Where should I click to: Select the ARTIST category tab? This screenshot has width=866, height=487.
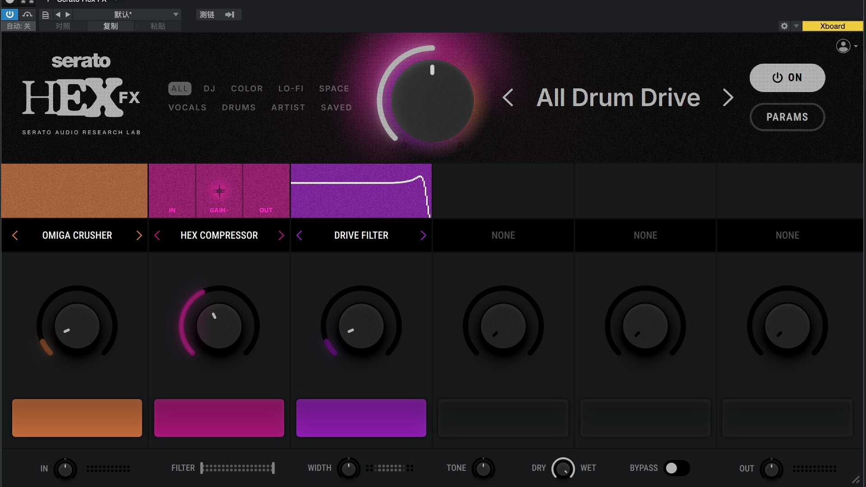coord(288,107)
